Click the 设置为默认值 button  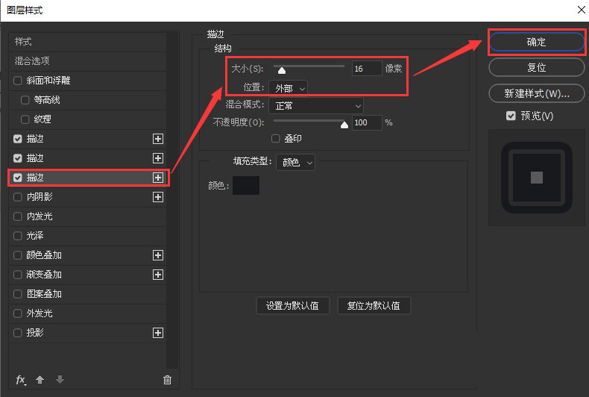292,306
